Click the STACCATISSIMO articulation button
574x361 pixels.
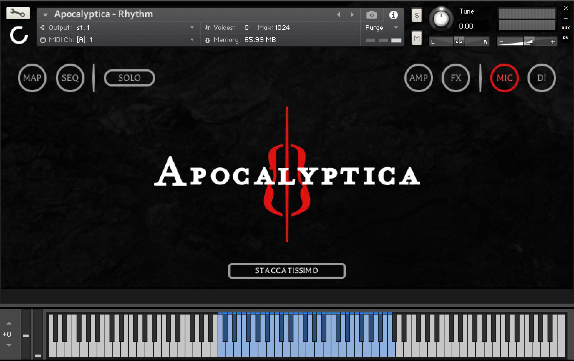click(287, 271)
